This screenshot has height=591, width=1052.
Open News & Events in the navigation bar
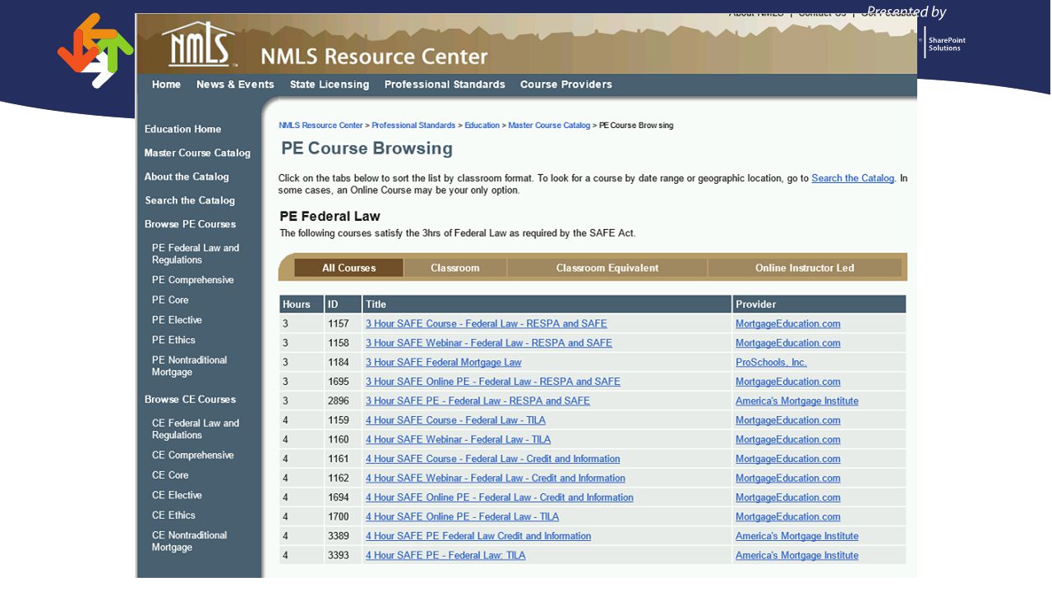point(235,85)
